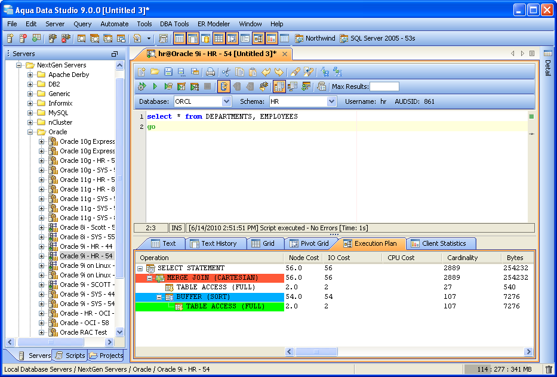Open the Automate menu
The width and height of the screenshot is (557, 377).
pos(115,24)
